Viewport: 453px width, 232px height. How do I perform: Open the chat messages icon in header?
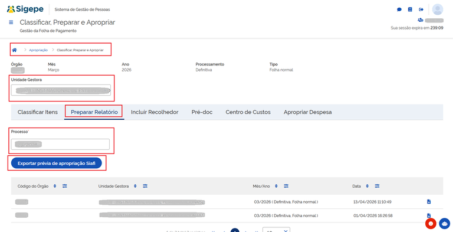[399, 9]
